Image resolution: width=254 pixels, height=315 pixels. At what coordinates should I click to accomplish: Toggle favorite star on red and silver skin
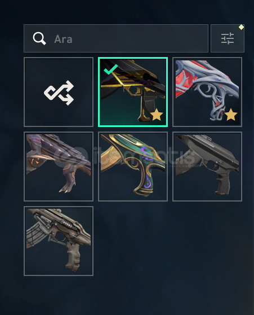click(x=231, y=115)
